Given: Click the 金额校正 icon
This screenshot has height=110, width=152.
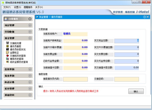Looking at the screenshot, I should click(x=7, y=52).
